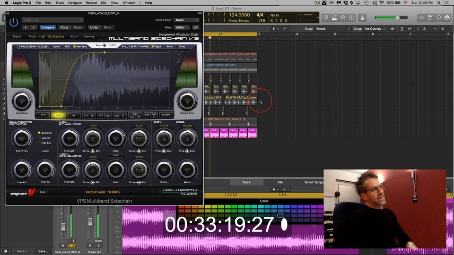Select the Audio trigger mode
Screen dimensions: 454x255
(x=55, y=47)
